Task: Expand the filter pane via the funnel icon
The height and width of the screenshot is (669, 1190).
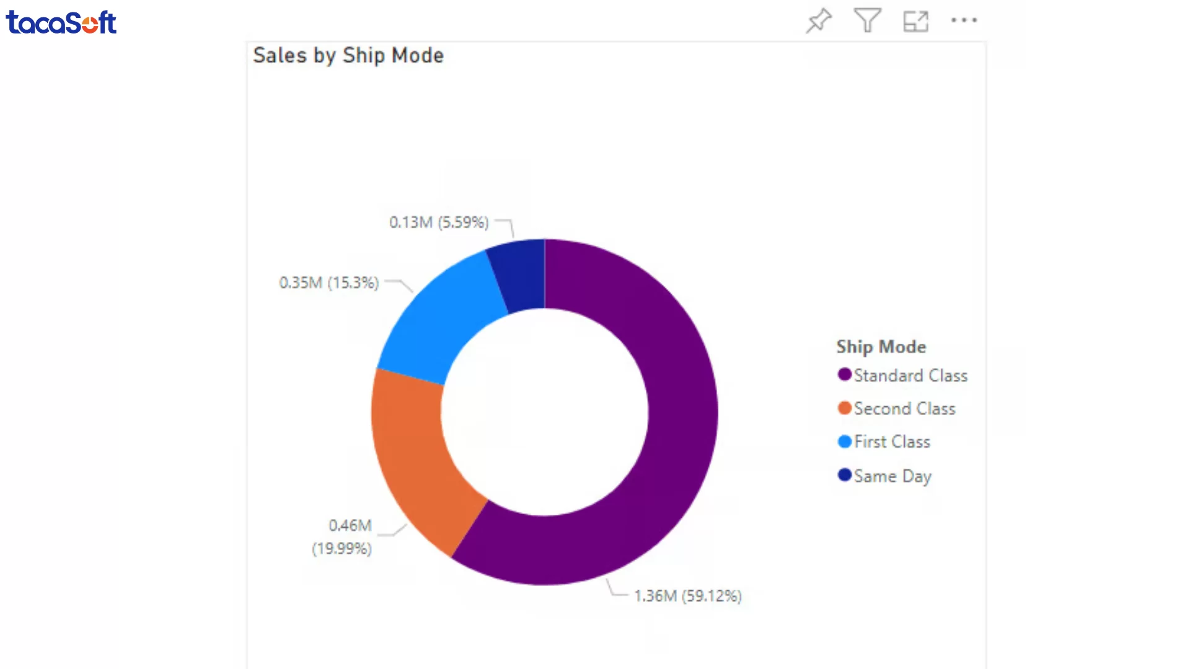Action: click(867, 20)
